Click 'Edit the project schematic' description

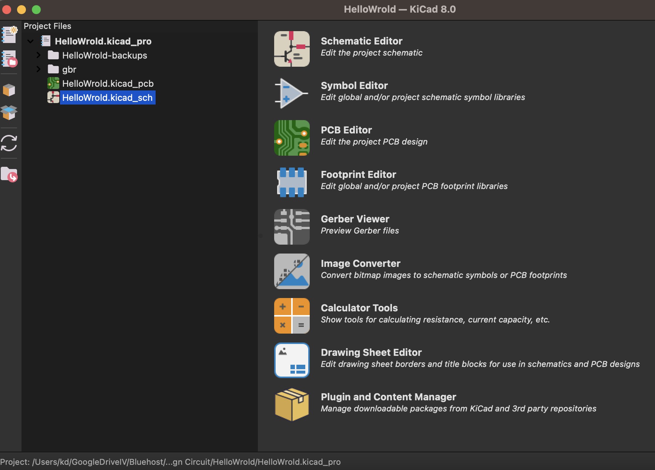click(372, 53)
